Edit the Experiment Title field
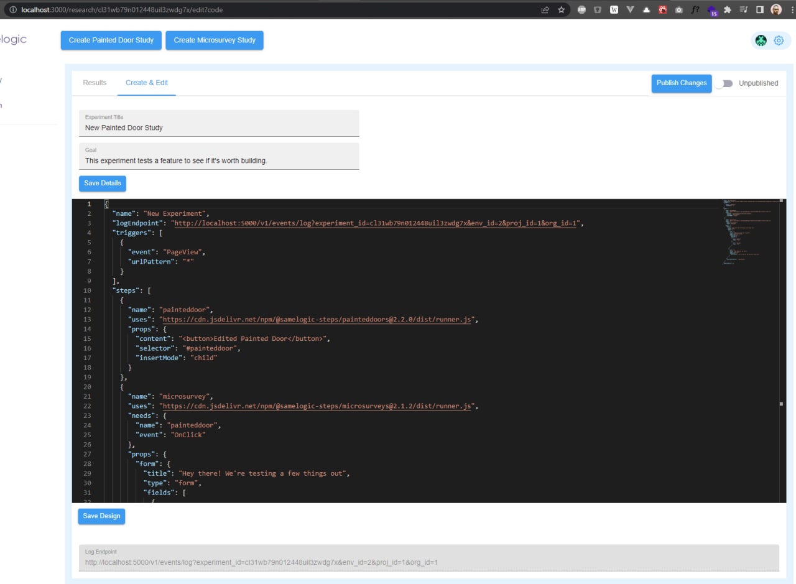 219,123
